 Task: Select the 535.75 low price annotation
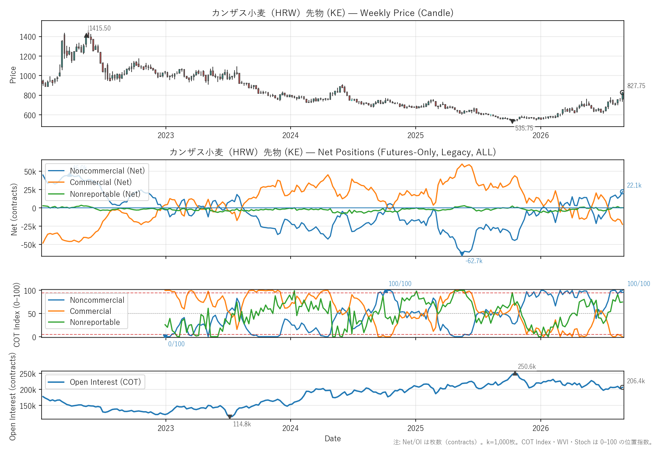point(524,128)
